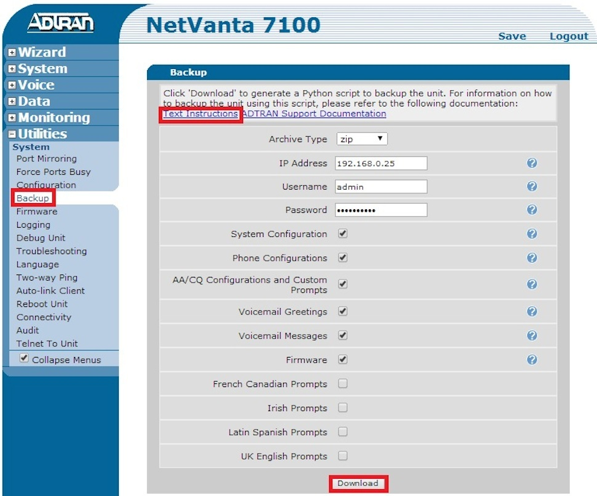Open help for the Firmware option
Image resolution: width=597 pixels, height=496 pixels.
coord(532,360)
